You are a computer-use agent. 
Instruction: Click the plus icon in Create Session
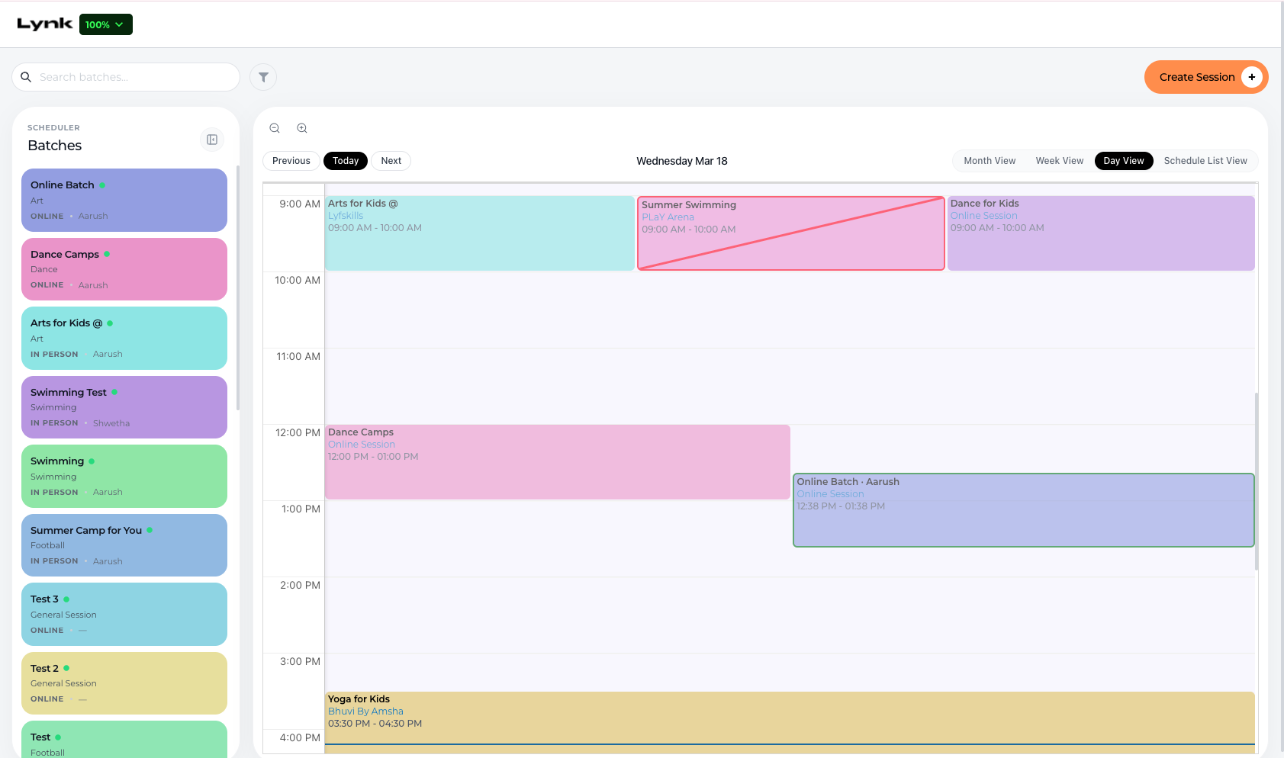click(x=1251, y=77)
